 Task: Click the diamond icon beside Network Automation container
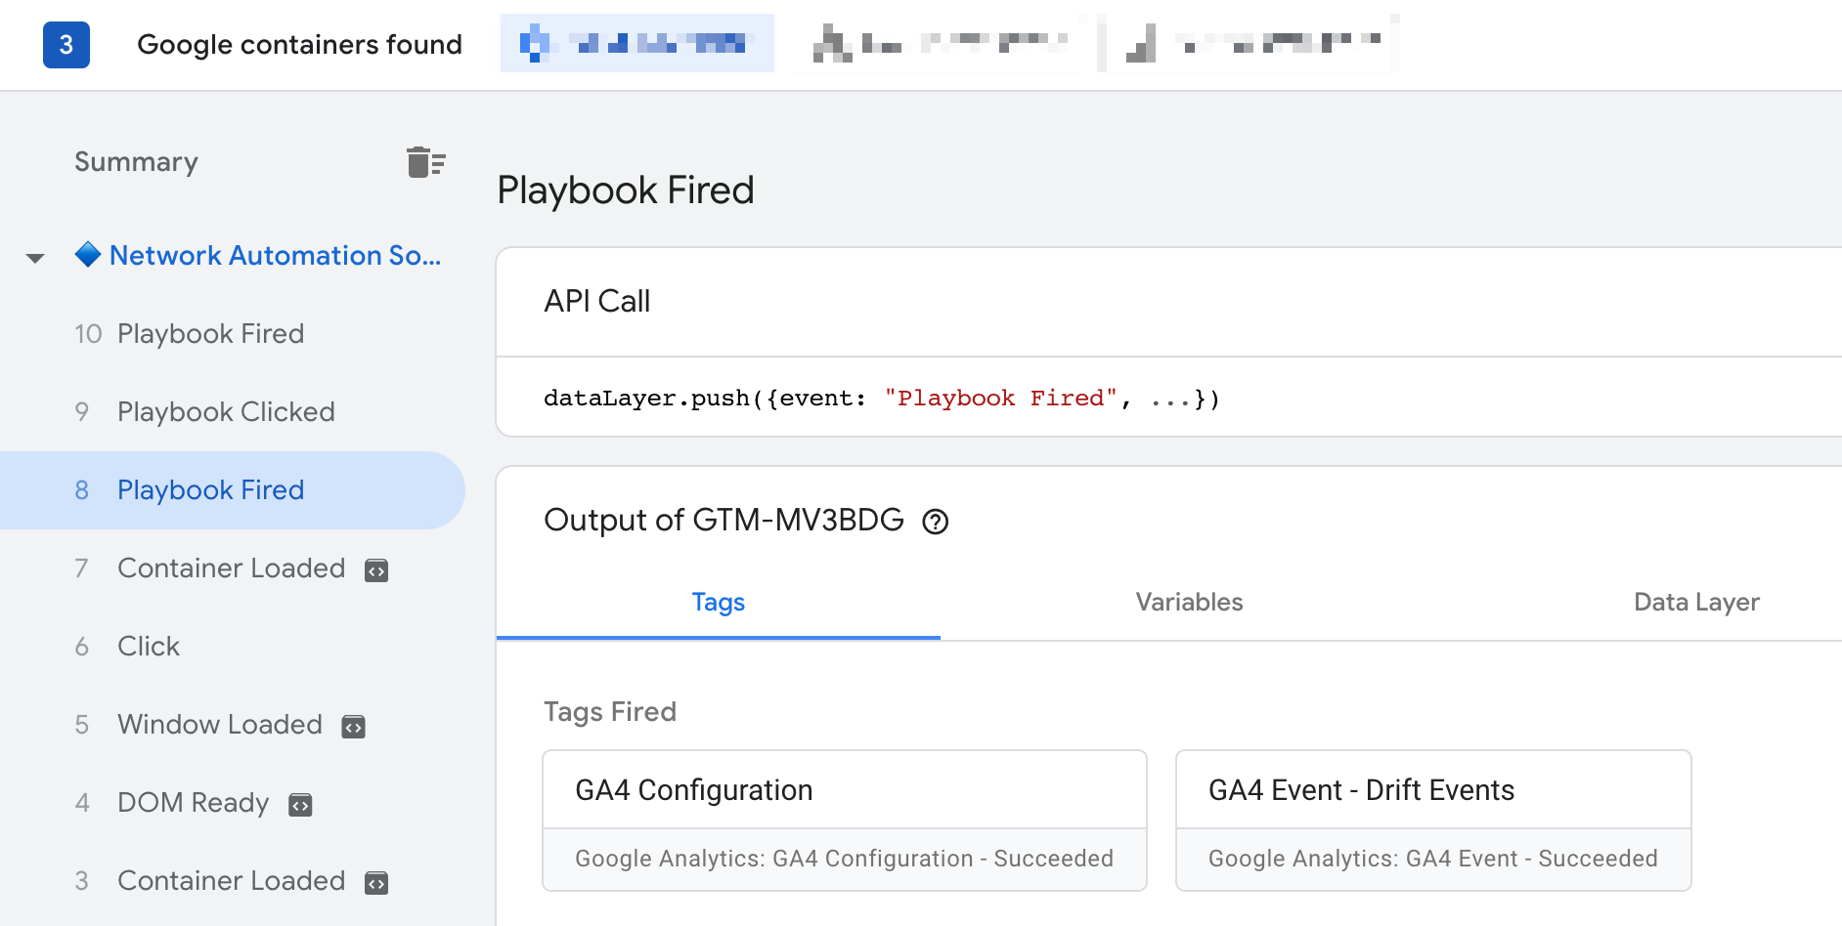click(x=89, y=254)
